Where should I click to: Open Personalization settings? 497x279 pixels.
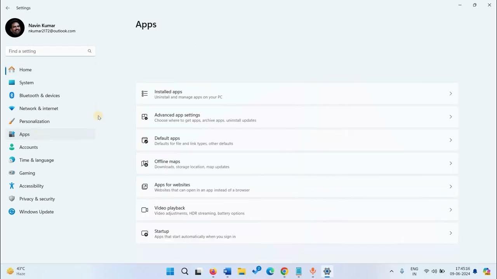coord(34,121)
